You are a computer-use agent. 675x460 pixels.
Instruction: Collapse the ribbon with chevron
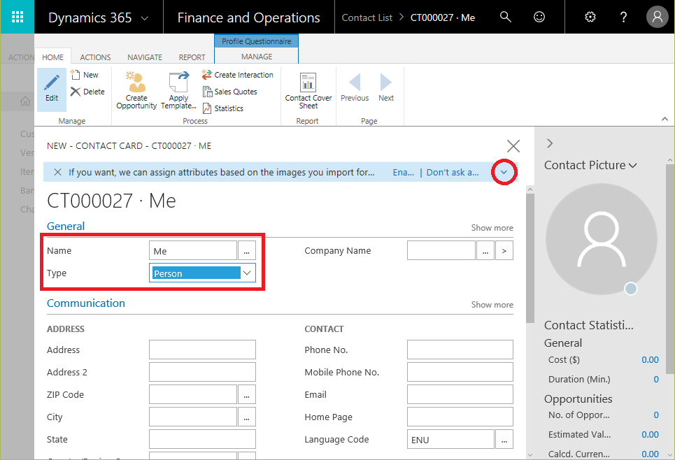[665, 119]
